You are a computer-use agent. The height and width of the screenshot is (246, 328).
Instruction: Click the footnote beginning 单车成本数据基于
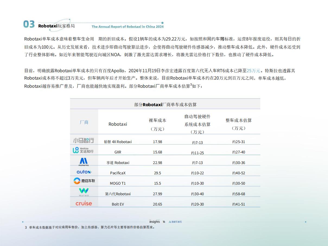point(92,228)
